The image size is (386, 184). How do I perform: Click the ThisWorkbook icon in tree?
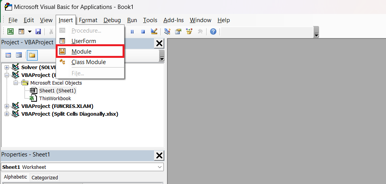click(x=33, y=99)
